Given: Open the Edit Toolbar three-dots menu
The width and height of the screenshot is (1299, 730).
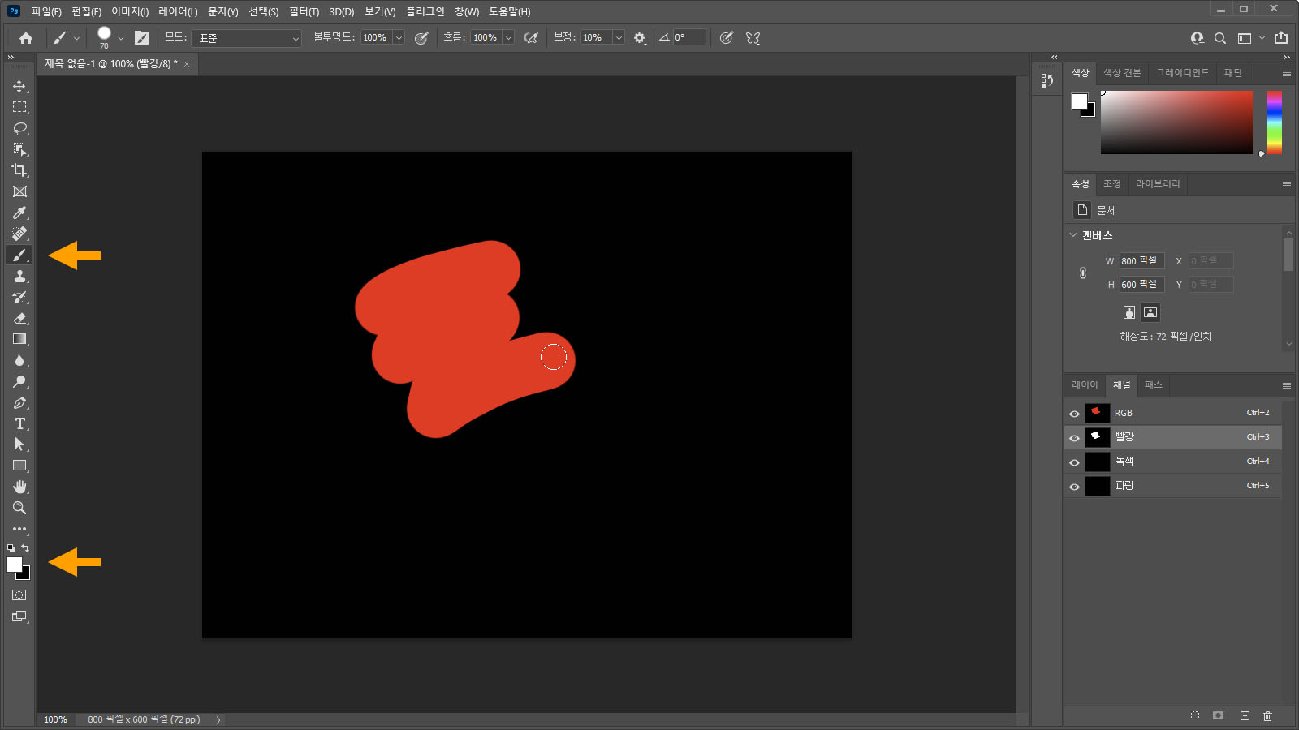Looking at the screenshot, I should pos(19,529).
